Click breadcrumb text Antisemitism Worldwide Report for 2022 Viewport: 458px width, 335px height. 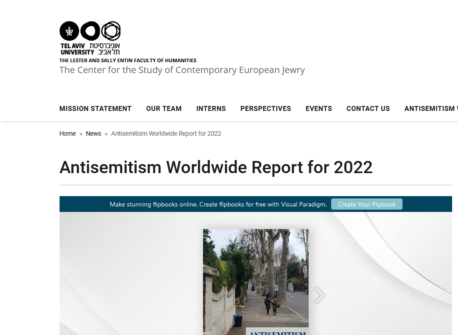[x=166, y=133]
